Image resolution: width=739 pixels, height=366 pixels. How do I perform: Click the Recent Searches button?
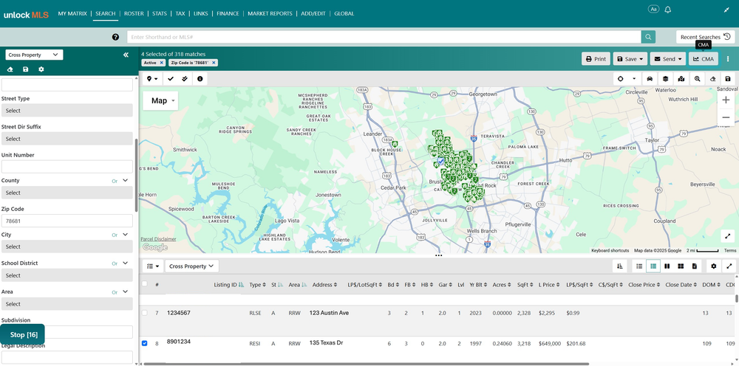(x=705, y=37)
